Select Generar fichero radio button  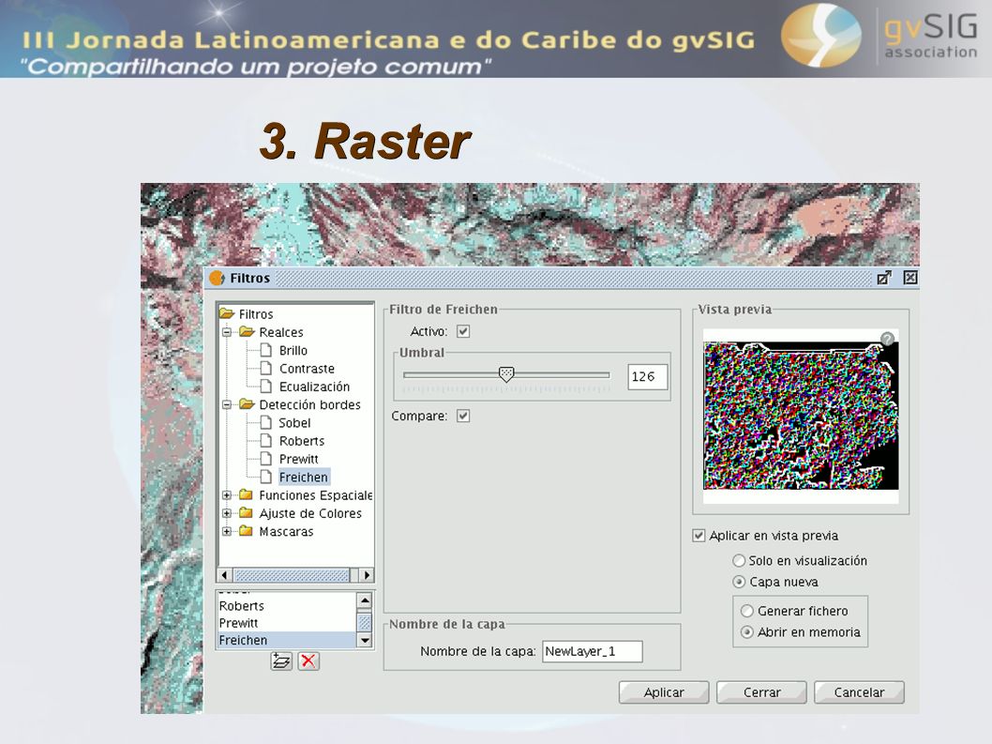pos(747,611)
